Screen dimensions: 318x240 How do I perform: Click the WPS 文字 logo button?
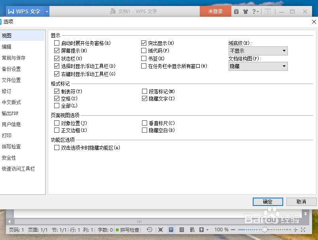(x=25, y=11)
